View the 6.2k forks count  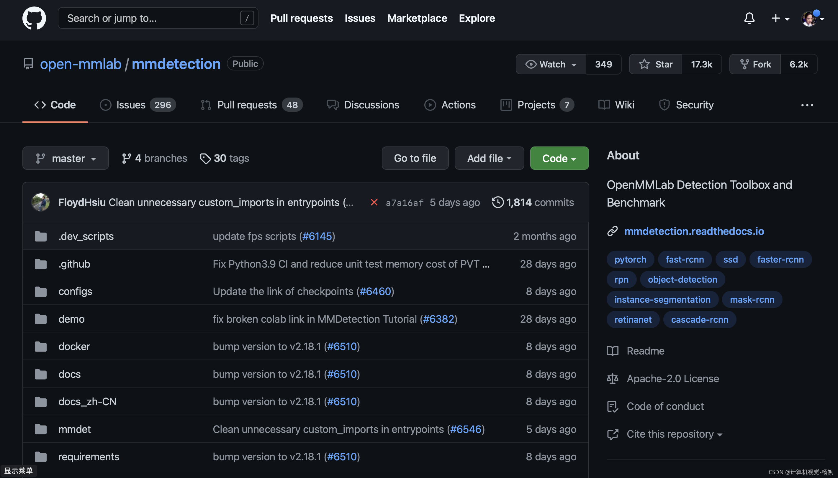click(798, 64)
